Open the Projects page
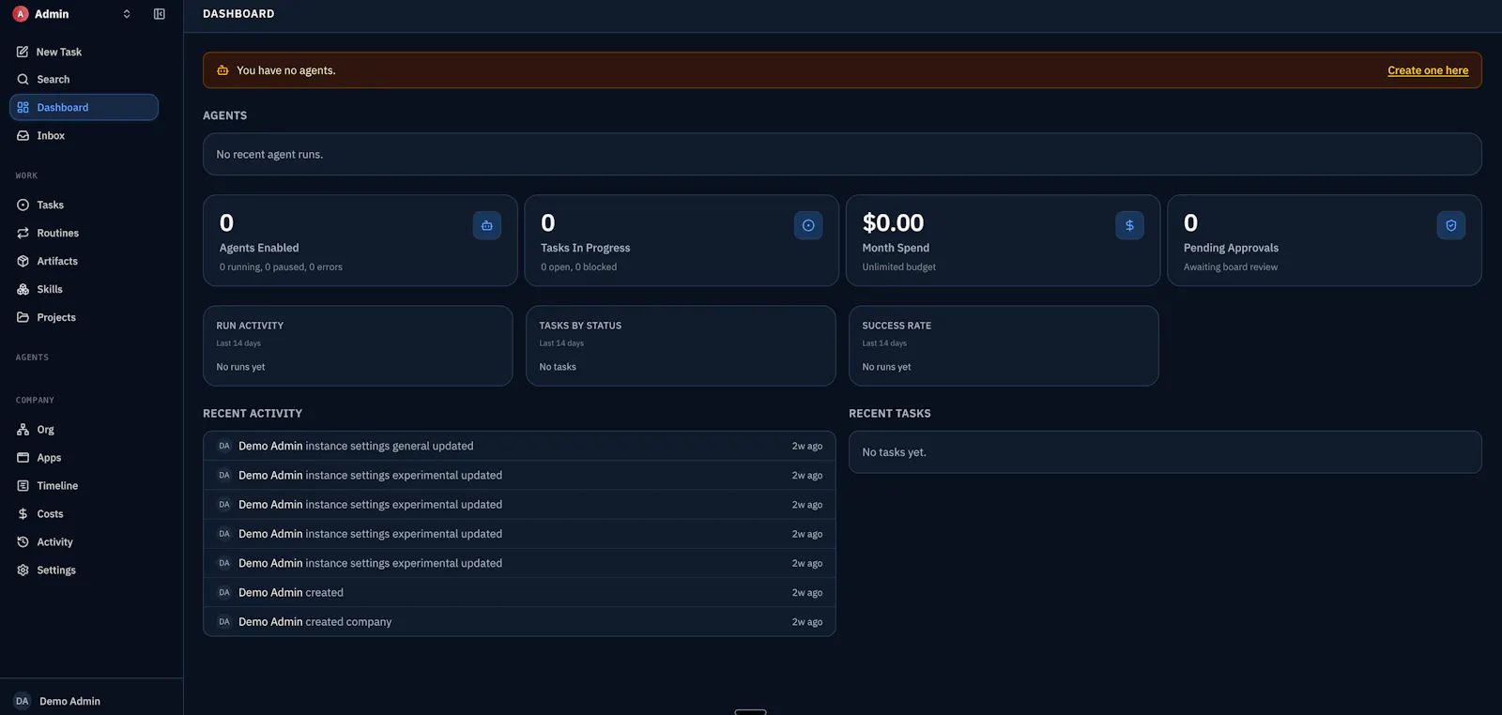Viewport: 1502px width, 715px height. click(84, 317)
